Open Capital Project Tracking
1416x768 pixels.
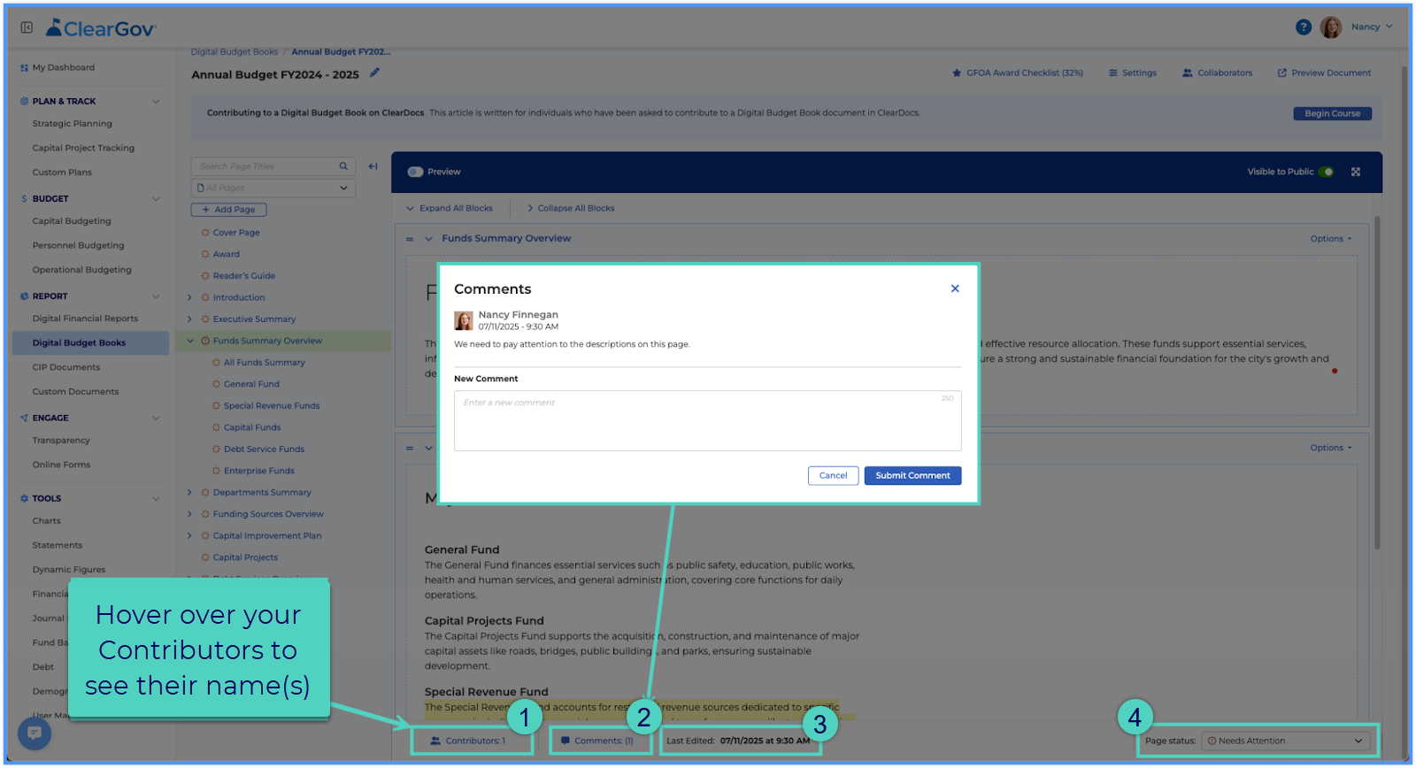[83, 148]
